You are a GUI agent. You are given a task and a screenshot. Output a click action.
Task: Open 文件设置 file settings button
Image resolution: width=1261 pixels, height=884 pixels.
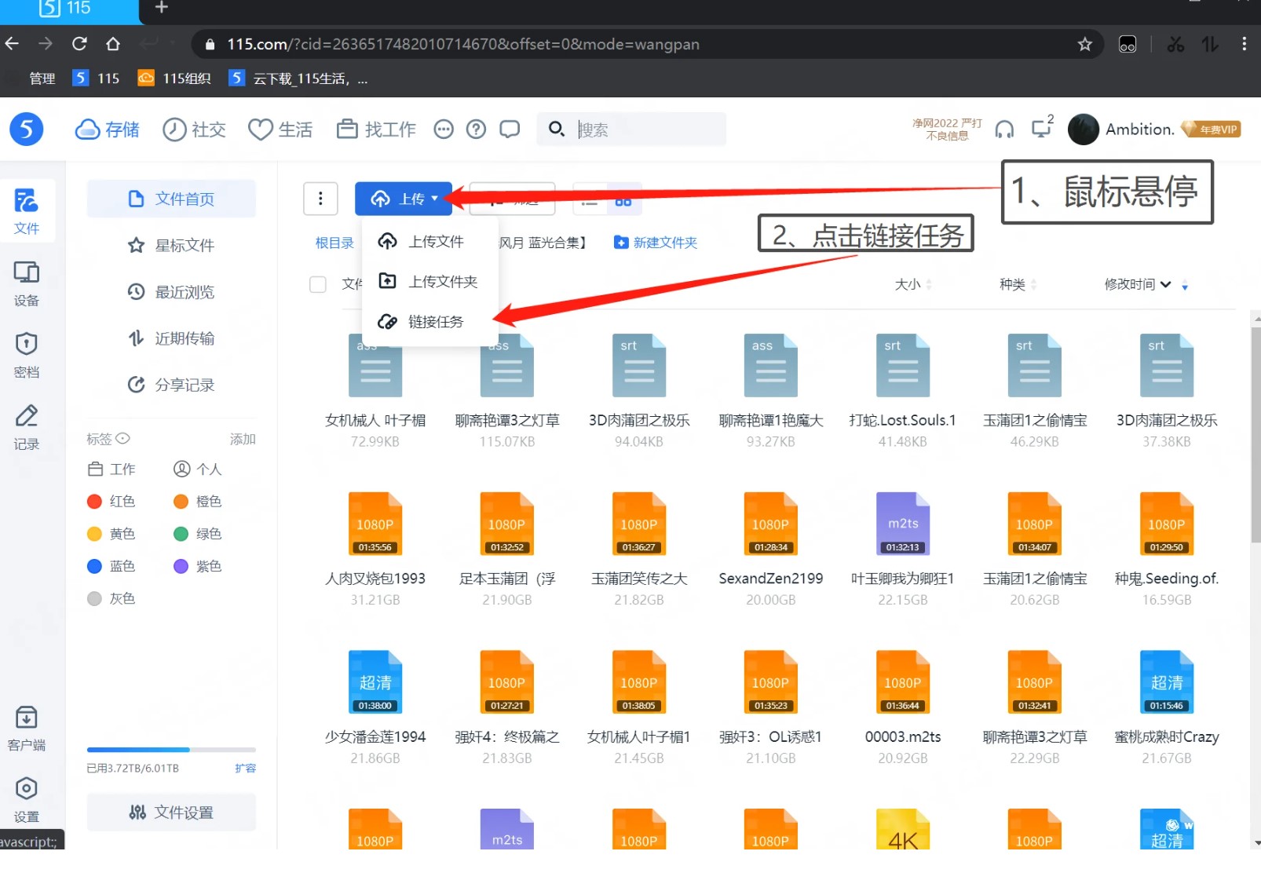tap(171, 813)
